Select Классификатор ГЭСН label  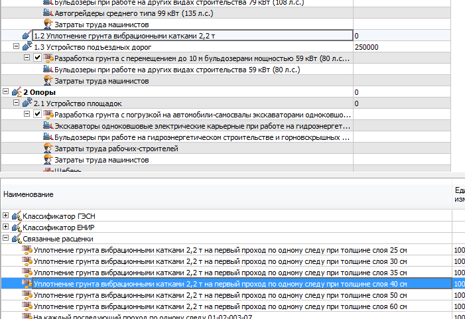point(59,216)
